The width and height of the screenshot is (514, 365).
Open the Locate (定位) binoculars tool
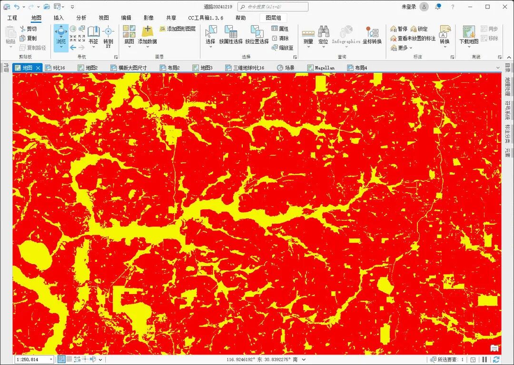323,37
